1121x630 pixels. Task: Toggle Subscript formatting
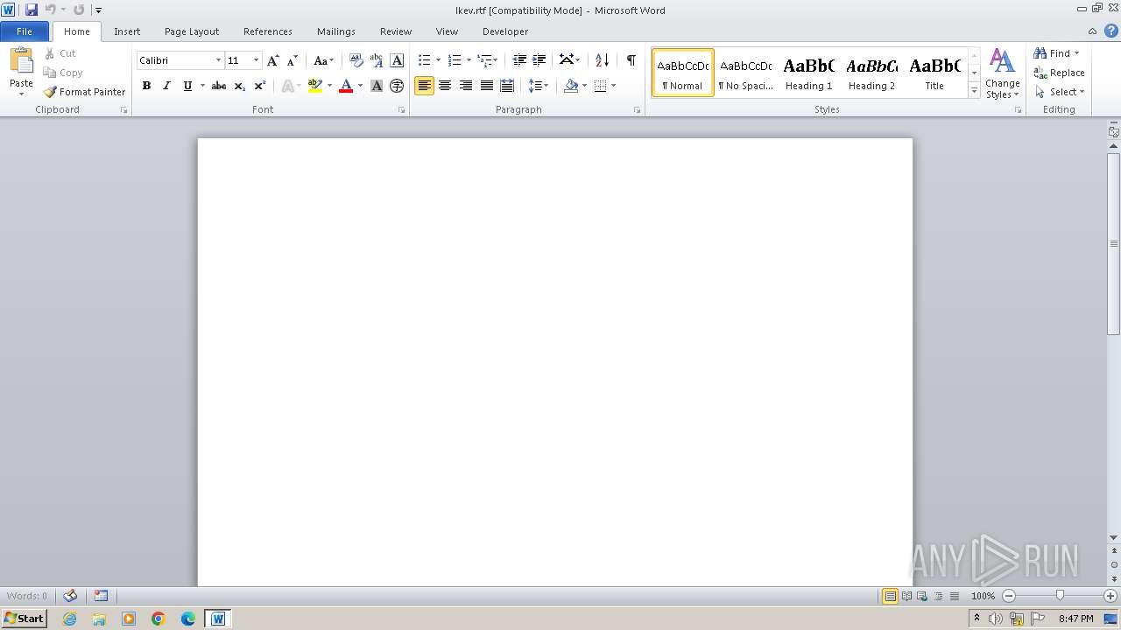point(239,86)
